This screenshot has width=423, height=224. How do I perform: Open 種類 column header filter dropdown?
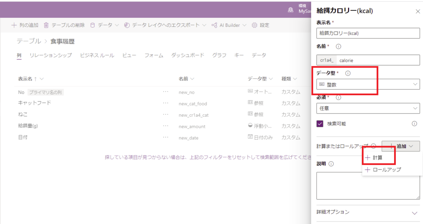(x=295, y=79)
